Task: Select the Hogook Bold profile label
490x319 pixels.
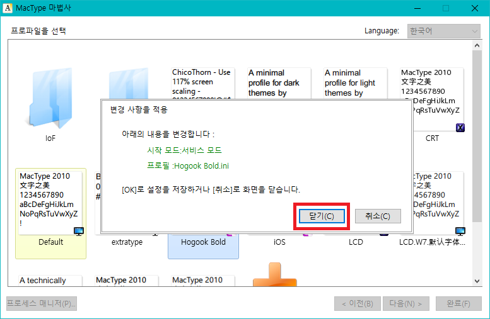Action: coord(203,242)
